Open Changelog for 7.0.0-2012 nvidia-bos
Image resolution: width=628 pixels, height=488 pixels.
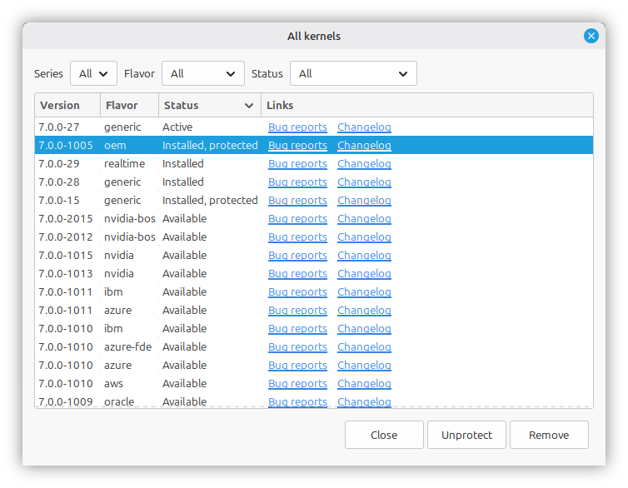pyautogui.click(x=364, y=237)
